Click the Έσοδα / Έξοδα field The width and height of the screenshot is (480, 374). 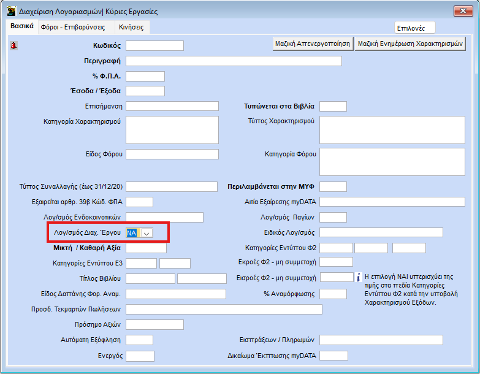pyautogui.click(x=145, y=91)
